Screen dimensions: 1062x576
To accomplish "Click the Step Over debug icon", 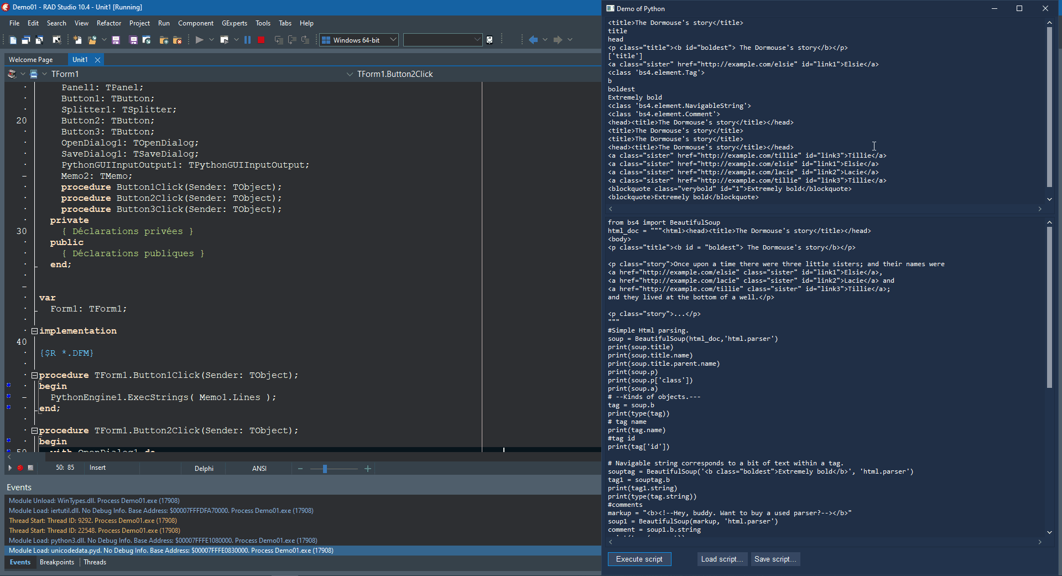I will coord(292,40).
